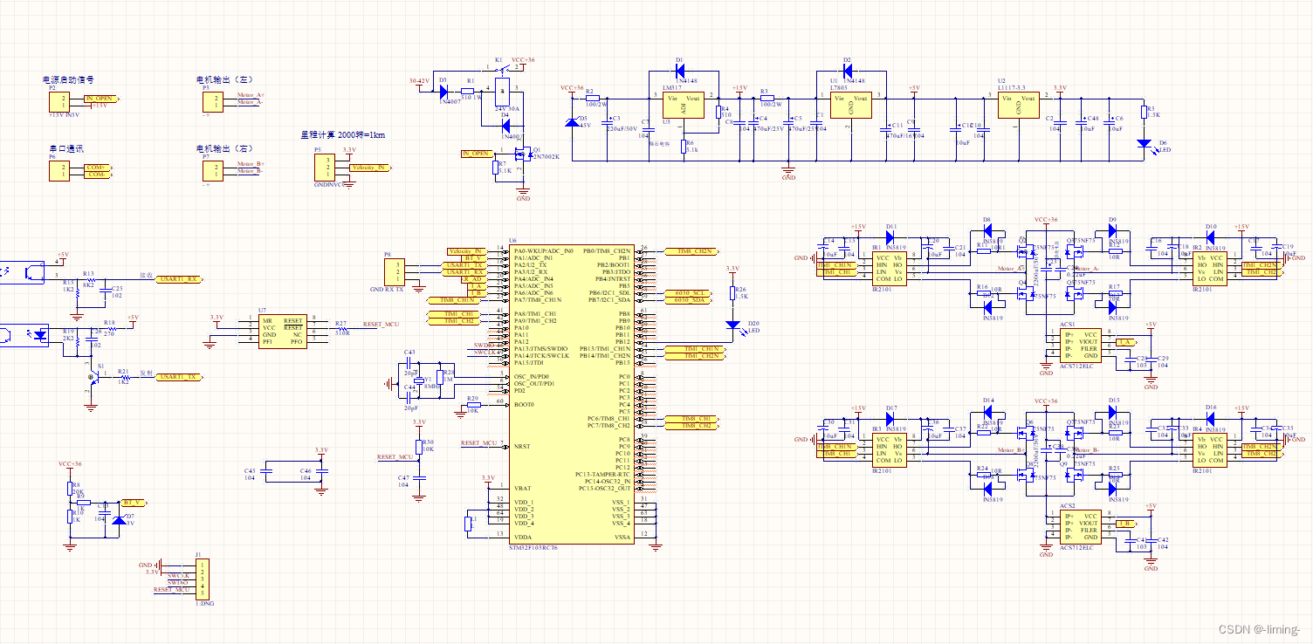Click the BT_V port near zener D7

[x=134, y=504]
